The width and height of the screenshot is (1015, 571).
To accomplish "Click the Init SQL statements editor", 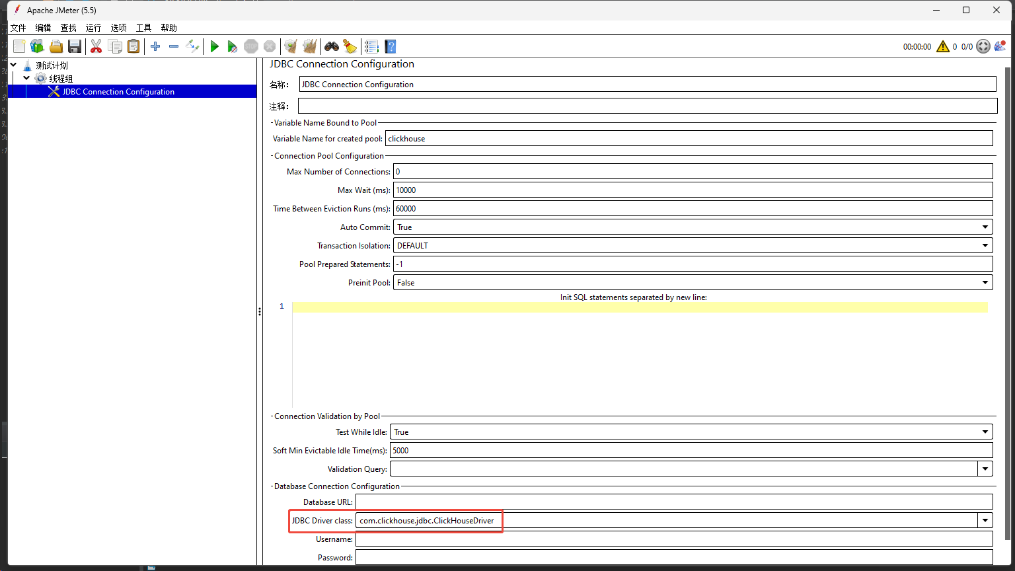I will pyautogui.click(x=640, y=354).
